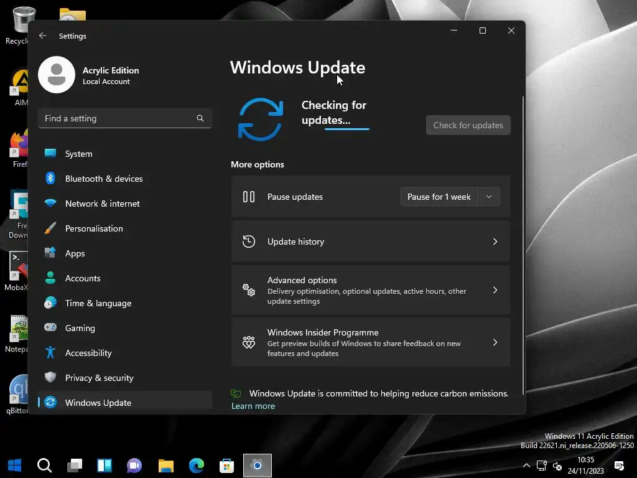Open Network & internet settings
Image resolution: width=637 pixels, height=478 pixels.
coord(124,204)
